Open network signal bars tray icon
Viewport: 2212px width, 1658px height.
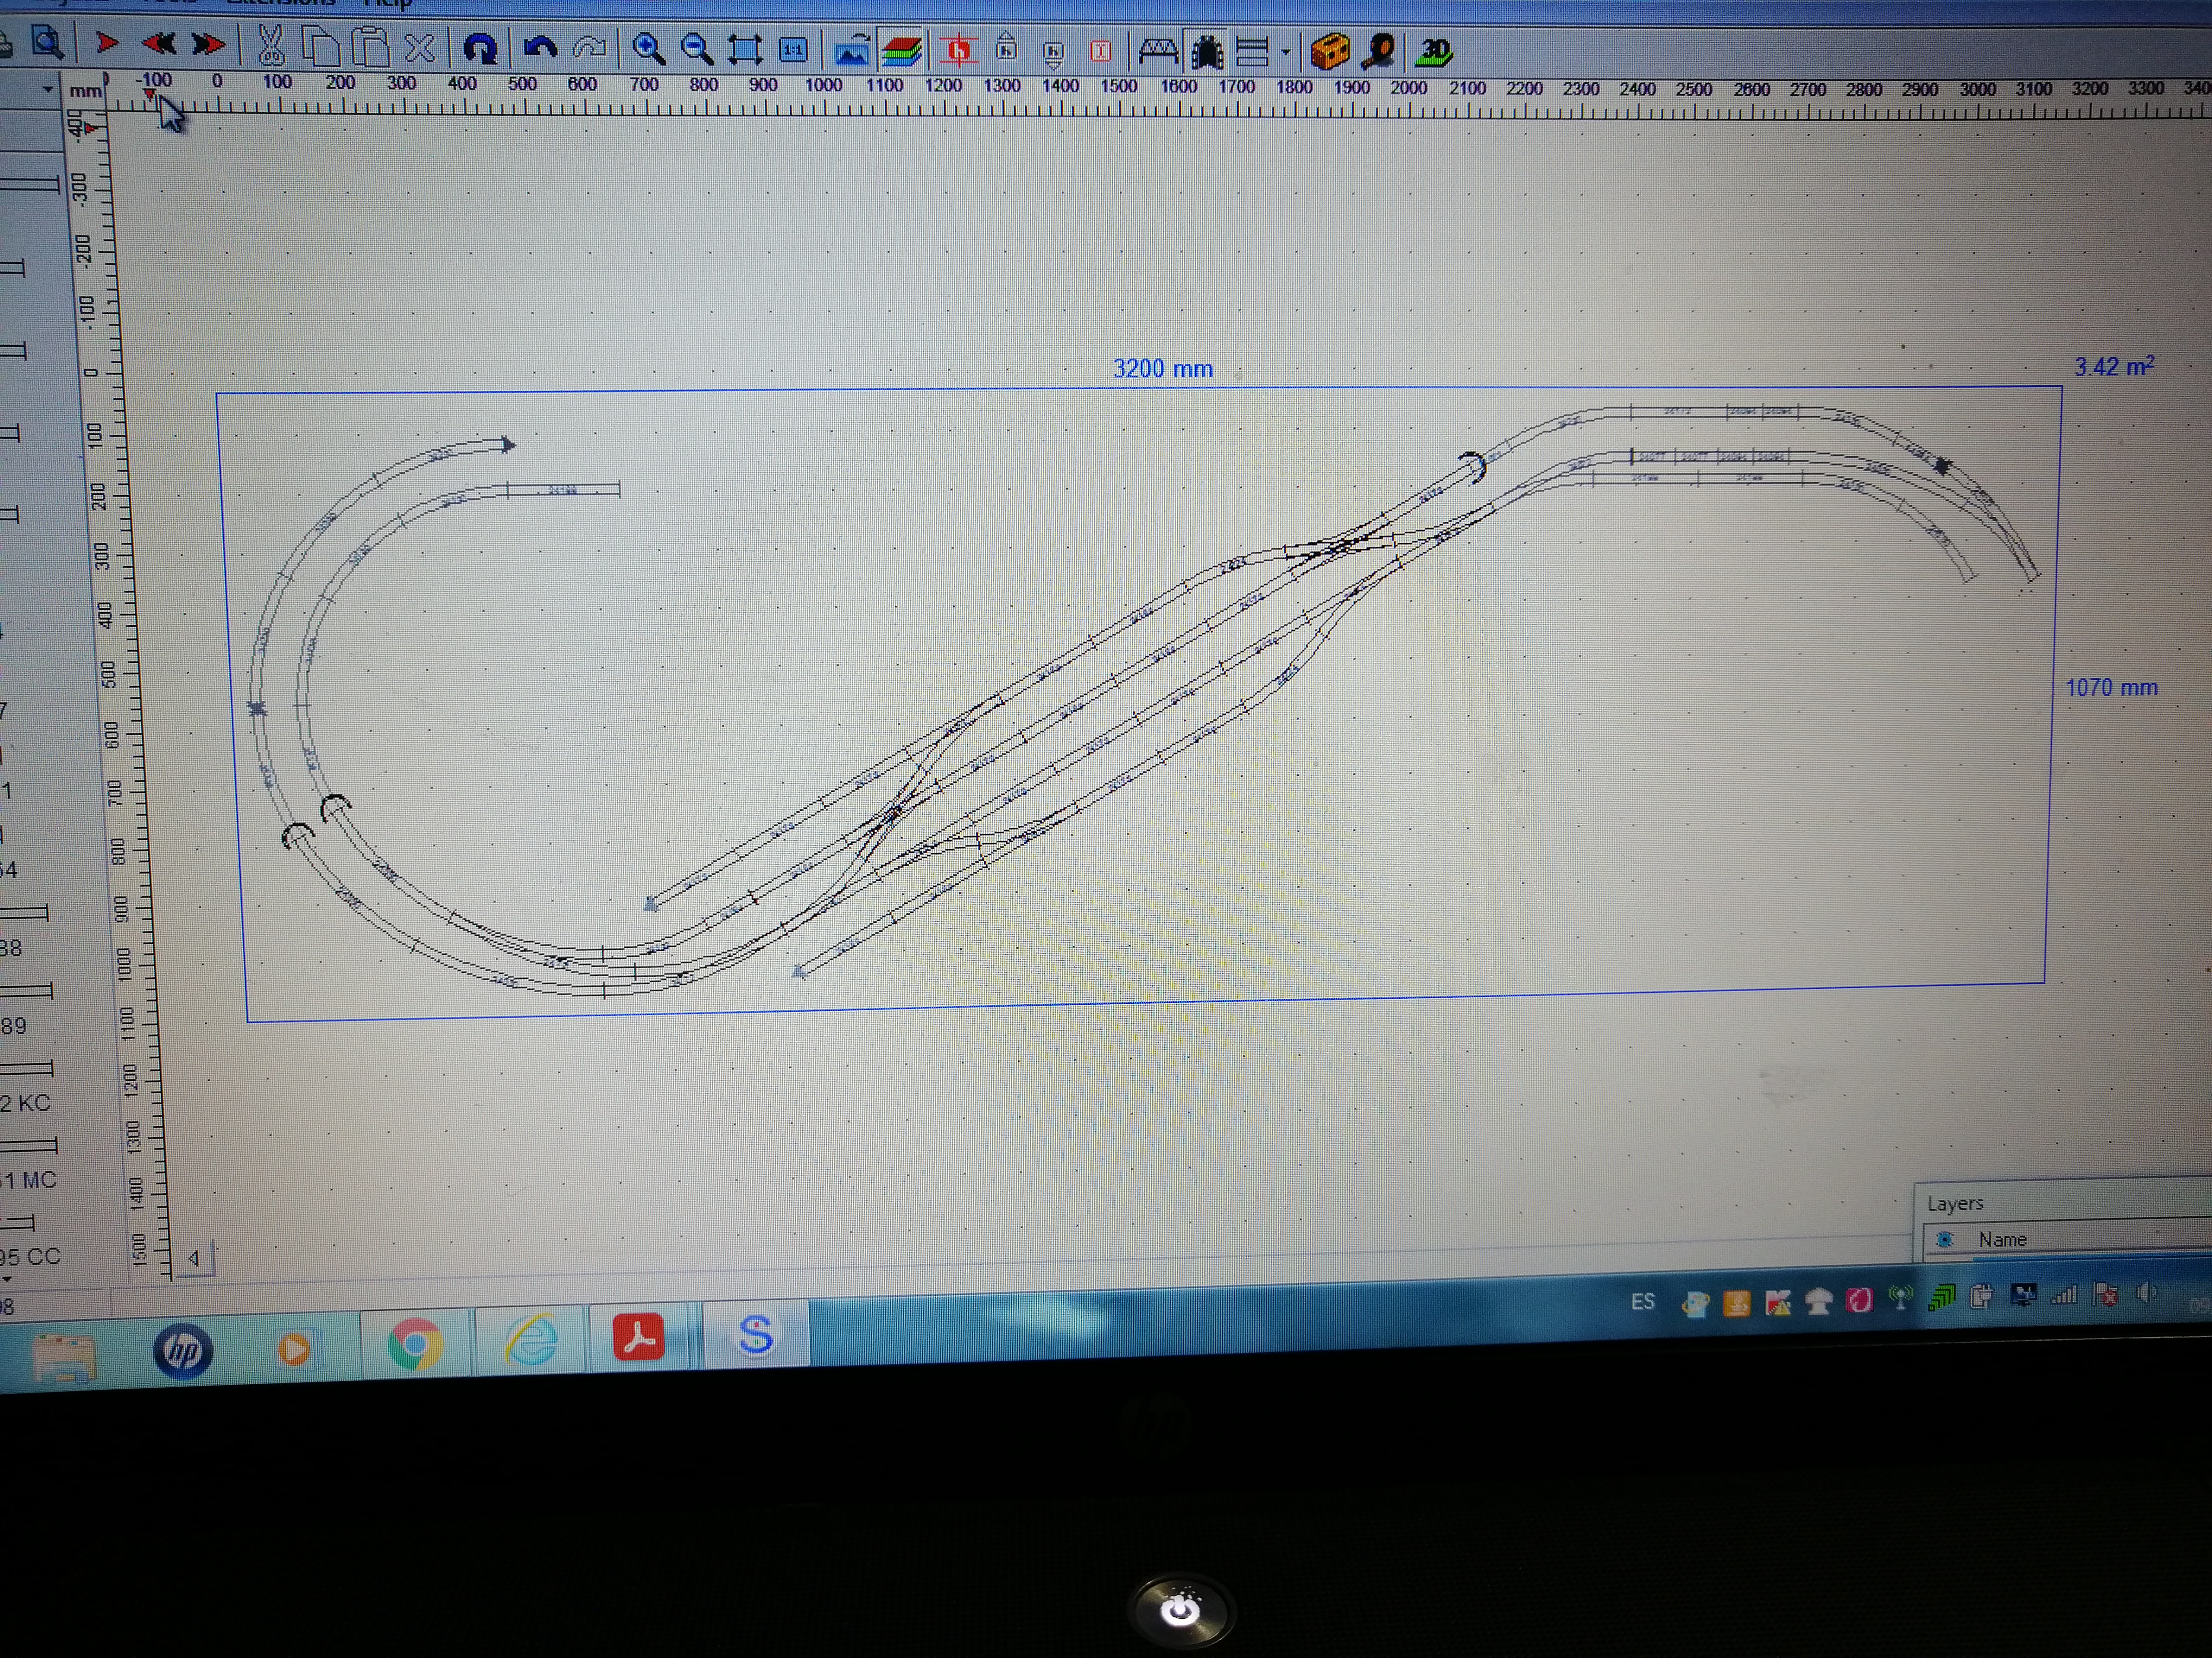click(x=2064, y=1295)
